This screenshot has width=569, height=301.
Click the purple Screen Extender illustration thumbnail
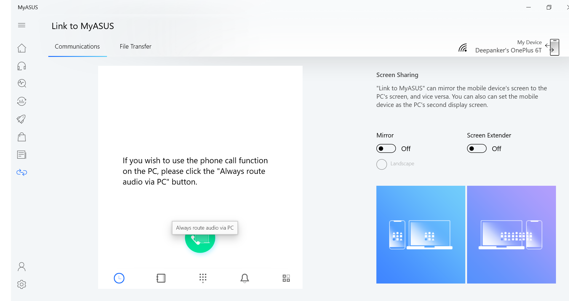512,235
